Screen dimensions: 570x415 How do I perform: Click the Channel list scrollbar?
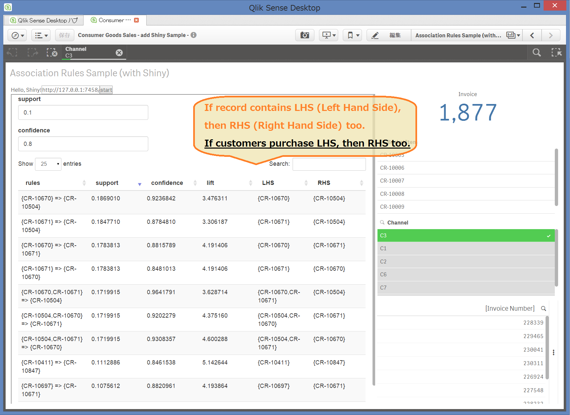pyautogui.click(x=556, y=258)
